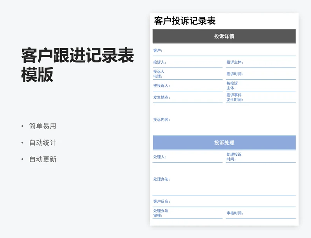Click the "处理办法:" label

[162, 179]
